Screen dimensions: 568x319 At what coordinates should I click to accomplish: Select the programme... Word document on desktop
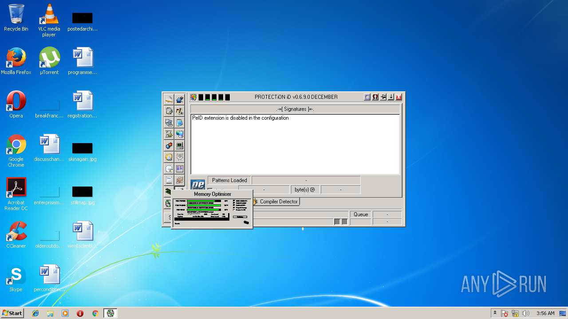coord(83,61)
